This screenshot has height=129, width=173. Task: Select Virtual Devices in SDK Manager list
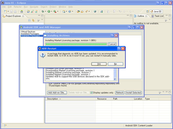coord(28,32)
